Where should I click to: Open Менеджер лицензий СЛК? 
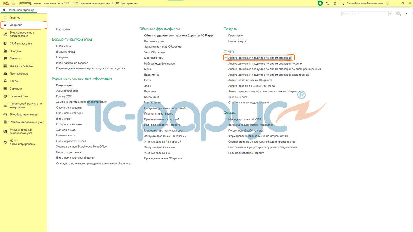pos(245,119)
